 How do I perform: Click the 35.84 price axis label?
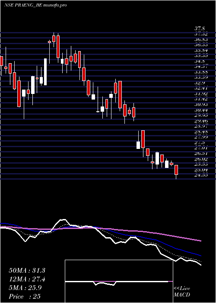point(201,51)
